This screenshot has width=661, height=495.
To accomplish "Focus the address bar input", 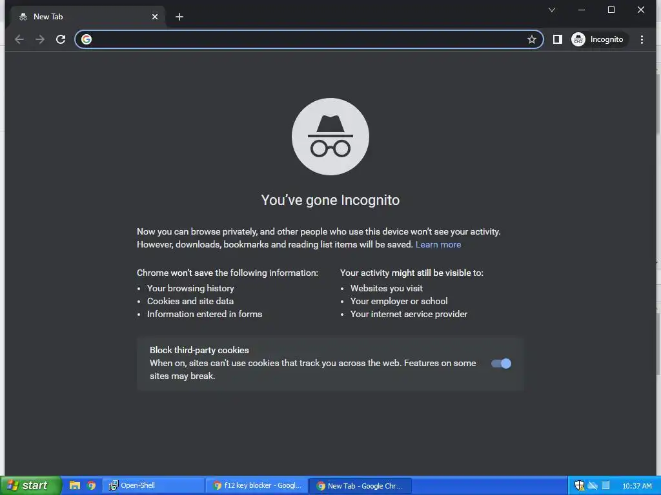I will 309,39.
